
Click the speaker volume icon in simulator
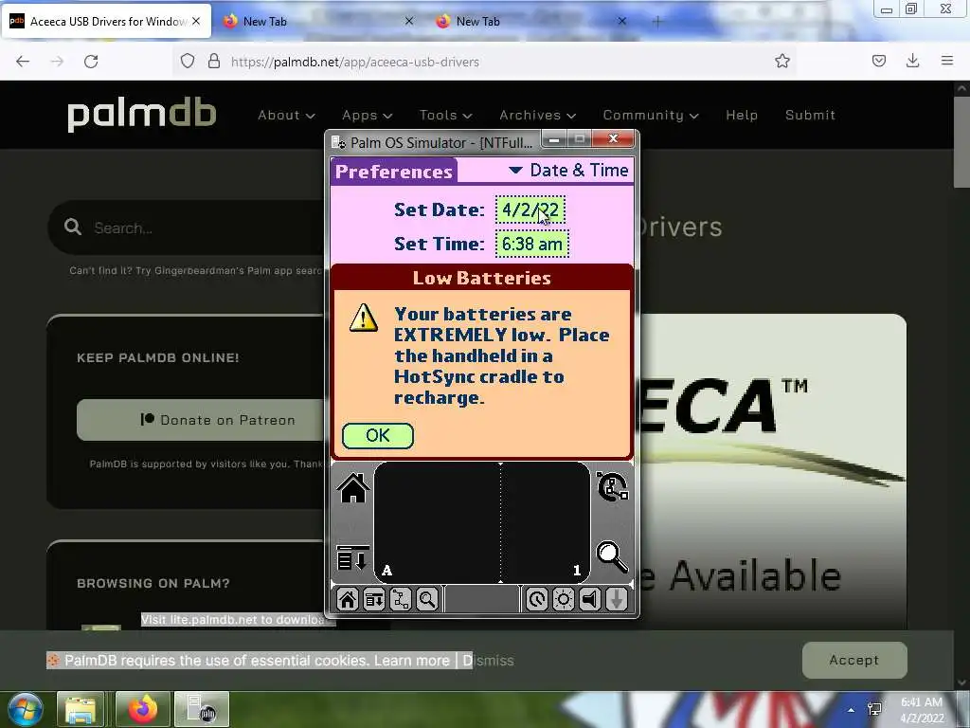pos(590,599)
